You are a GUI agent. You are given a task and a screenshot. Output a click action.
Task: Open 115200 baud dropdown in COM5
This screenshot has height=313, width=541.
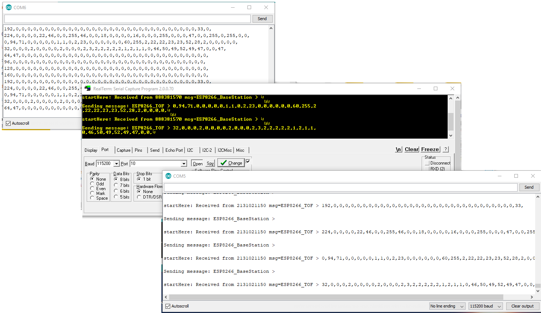click(x=485, y=306)
